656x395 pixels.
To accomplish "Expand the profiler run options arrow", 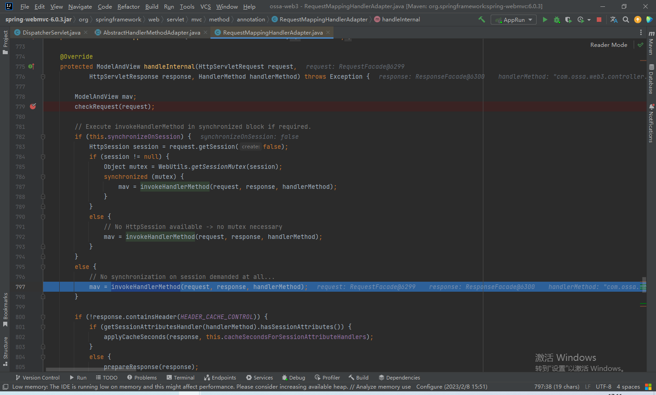I will (589, 20).
